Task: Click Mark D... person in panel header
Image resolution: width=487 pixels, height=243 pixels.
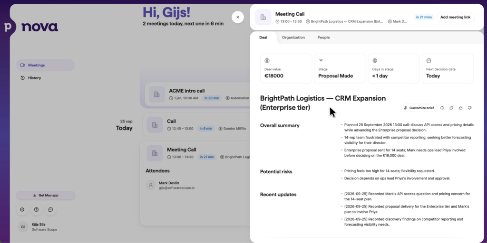Action: 398,22
